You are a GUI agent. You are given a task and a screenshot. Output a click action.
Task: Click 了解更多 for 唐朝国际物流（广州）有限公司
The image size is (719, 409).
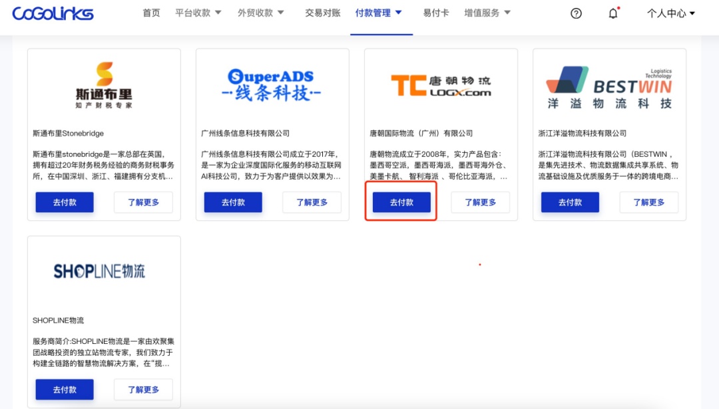pyautogui.click(x=481, y=202)
